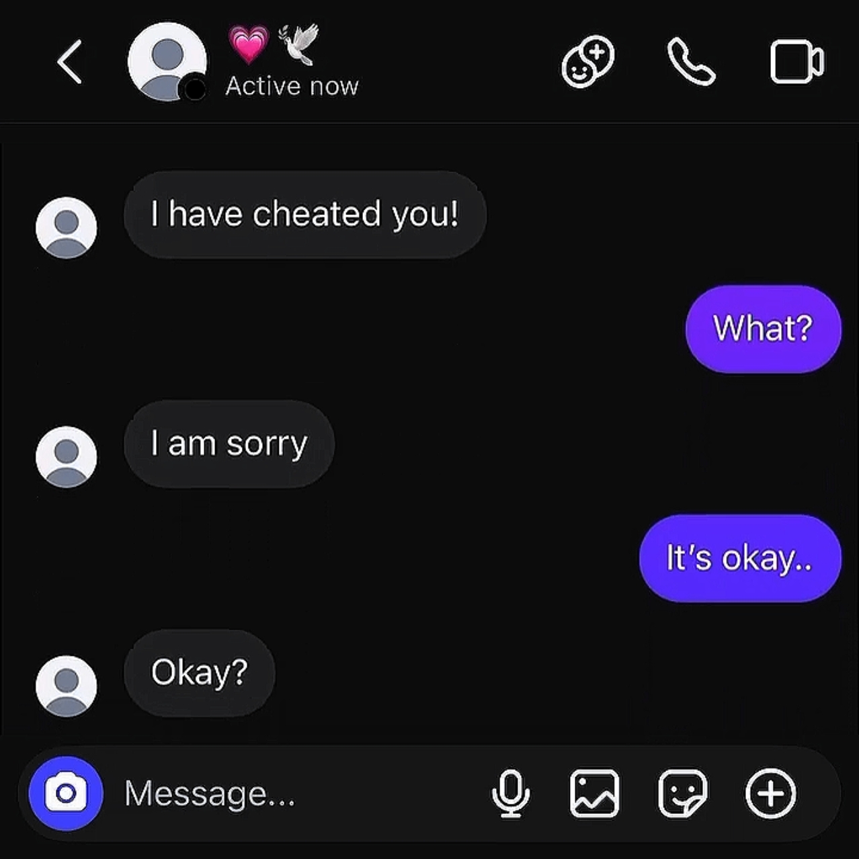The width and height of the screenshot is (859, 859).
Task: Tap the "It's okay.." purple bubble
Action: click(740, 559)
